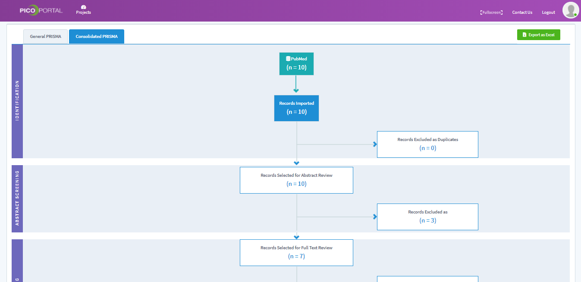Click Records Excluded as (n = 3) box
This screenshot has width=581, height=282.
(427, 217)
